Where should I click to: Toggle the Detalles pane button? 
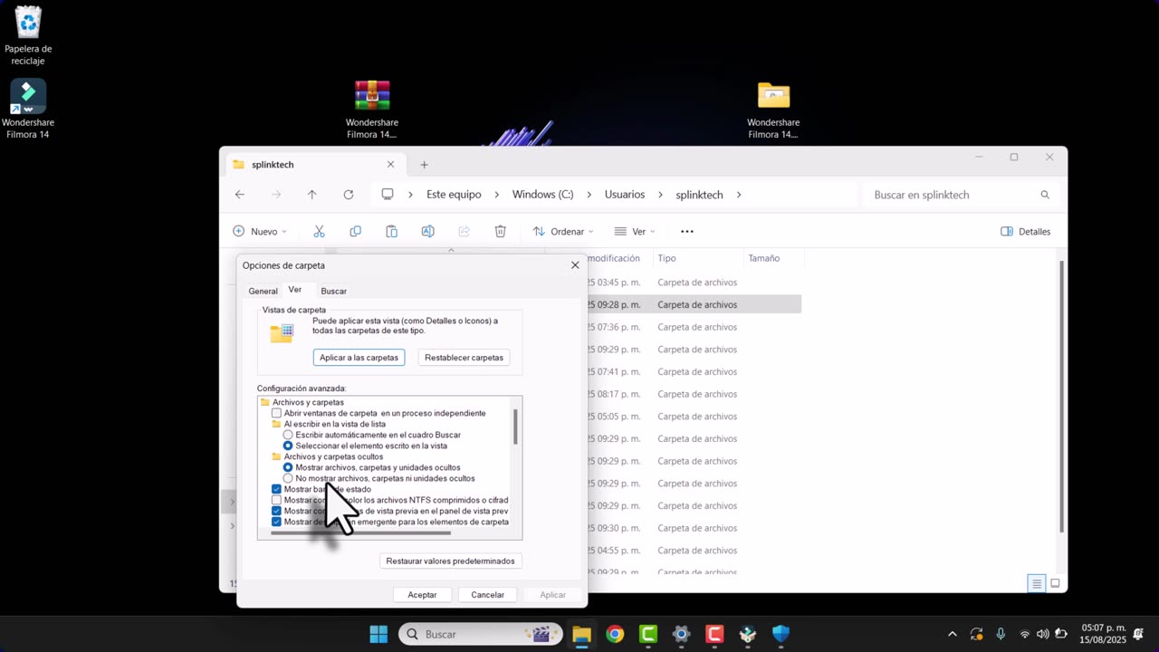1026,232
